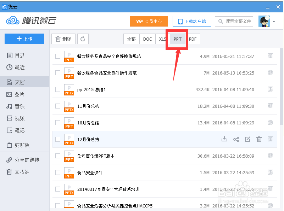Expand the account avatar dropdown menu

[x=274, y=21]
